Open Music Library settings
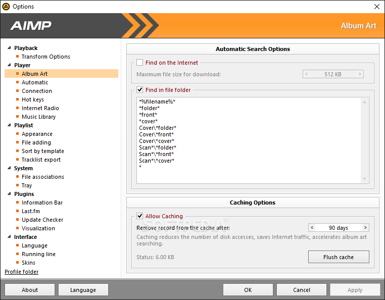 tap(38, 117)
